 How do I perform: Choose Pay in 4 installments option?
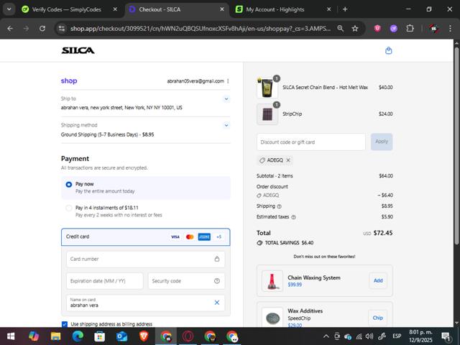pyautogui.click(x=69, y=208)
